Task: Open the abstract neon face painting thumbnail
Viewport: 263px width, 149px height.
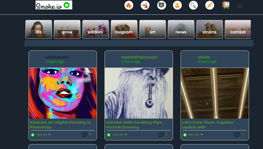Action: point(63,93)
